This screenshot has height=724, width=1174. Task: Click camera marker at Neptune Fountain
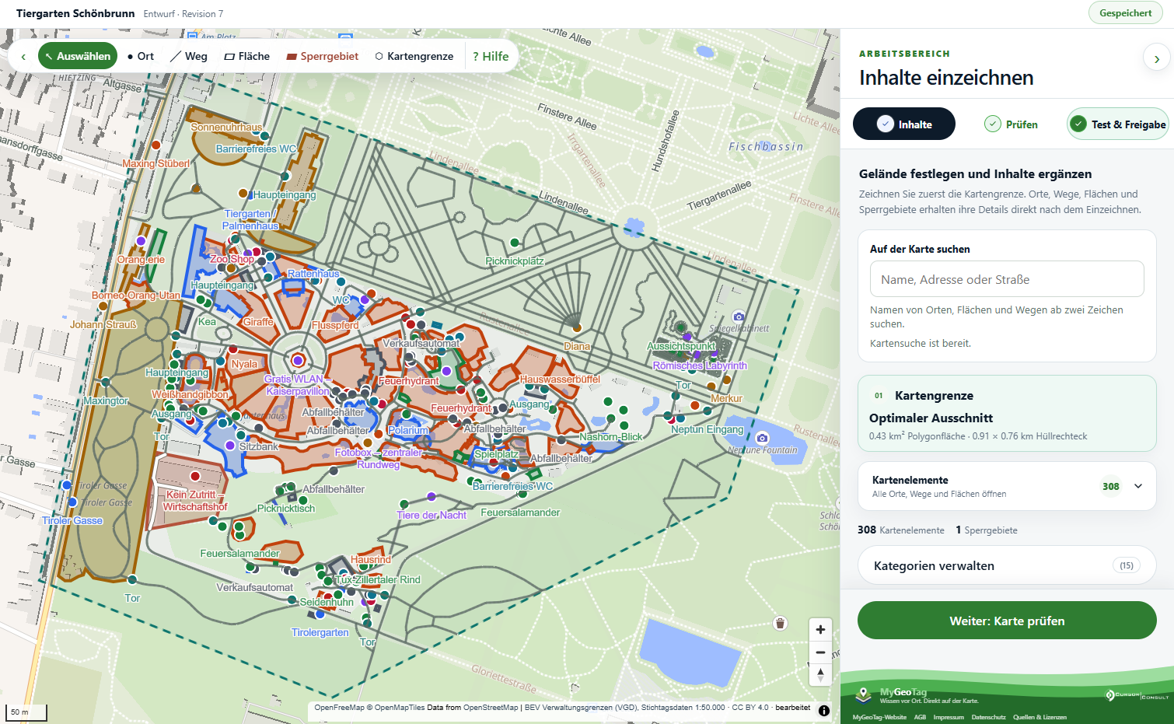[762, 438]
